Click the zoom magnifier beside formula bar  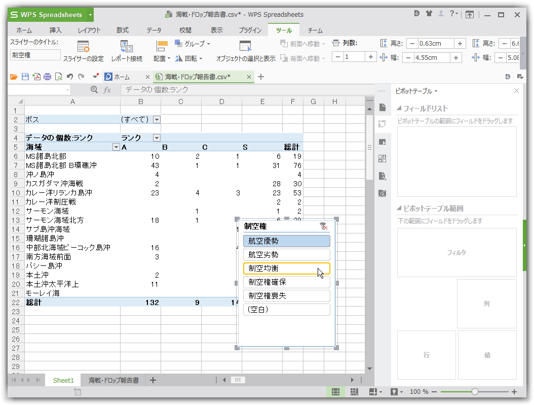point(94,90)
